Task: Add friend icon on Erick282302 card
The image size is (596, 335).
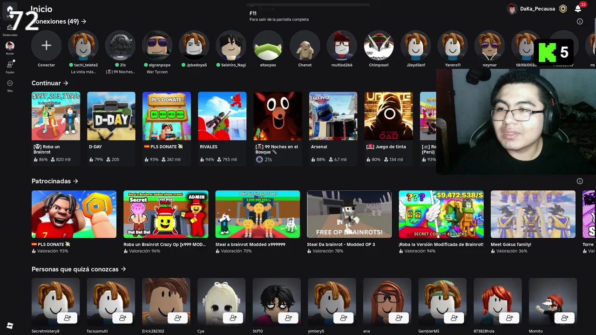Action: point(178,318)
